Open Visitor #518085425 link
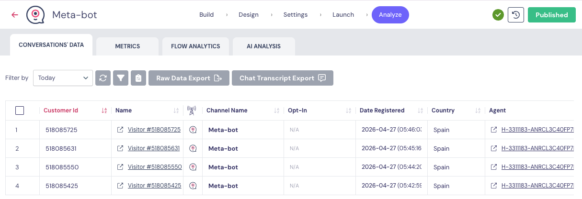 pos(154,186)
